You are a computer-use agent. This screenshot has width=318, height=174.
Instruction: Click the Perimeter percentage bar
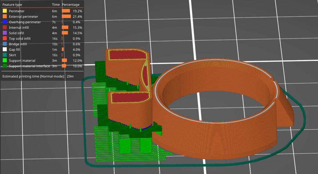[x=66, y=11]
